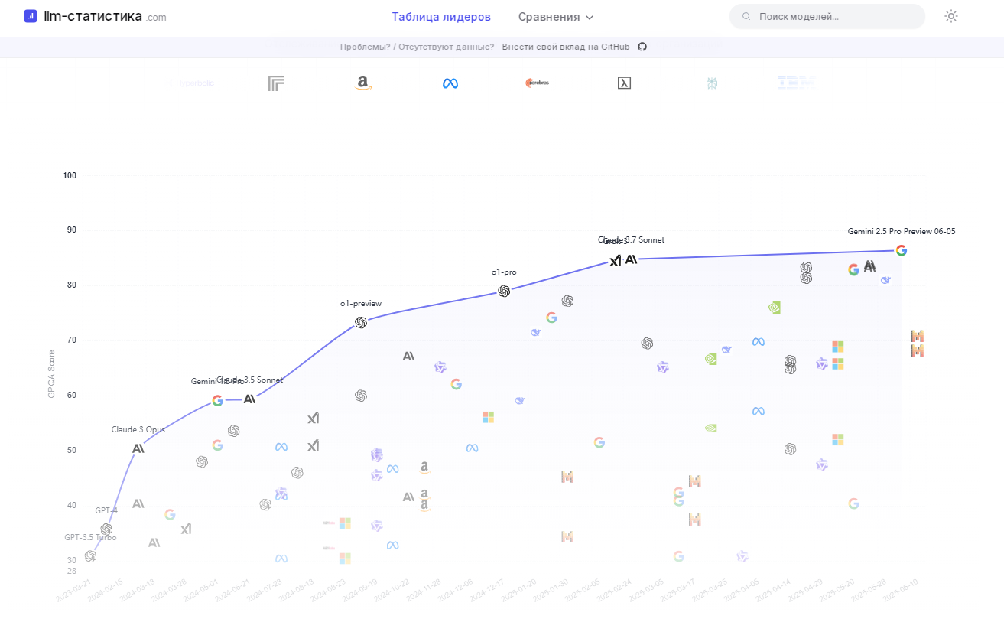Click the DeepSeek whale point near score 81

885,280
